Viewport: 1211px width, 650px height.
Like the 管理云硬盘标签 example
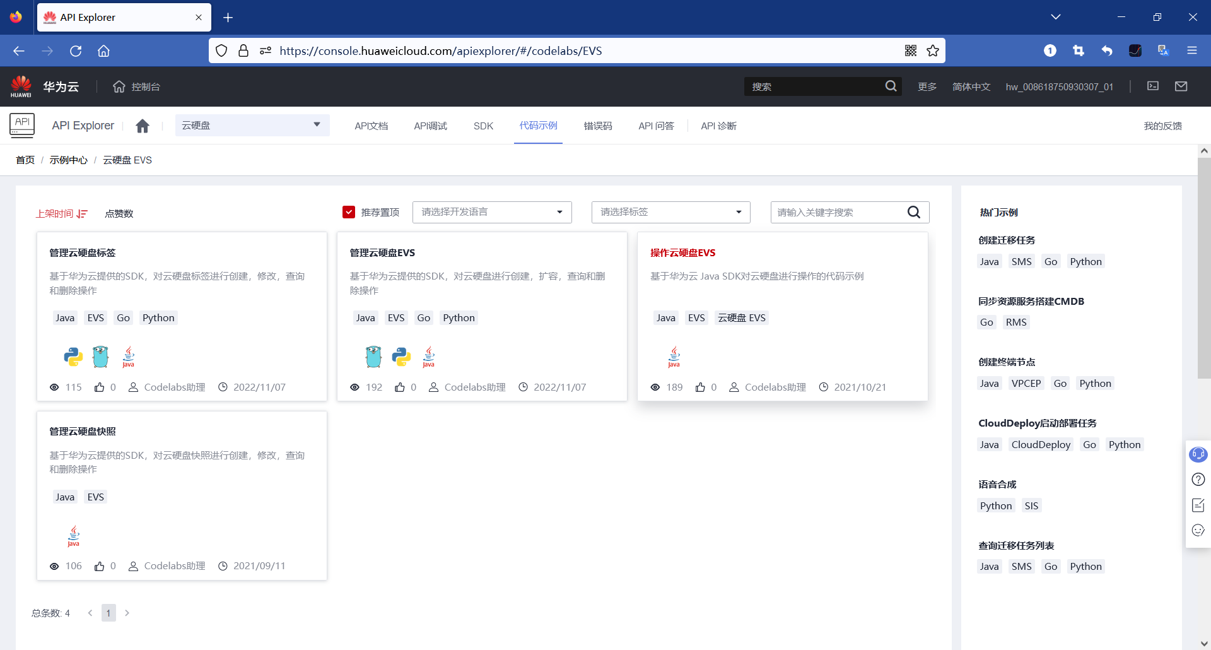(x=100, y=387)
